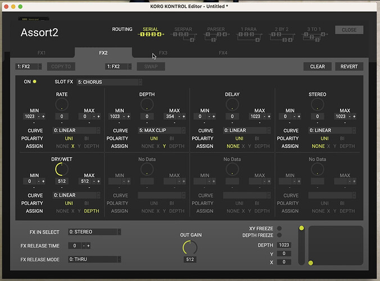The width and height of the screenshot is (380, 281).
Task: Click the OUT GAIN value field 512
Action: (190, 260)
